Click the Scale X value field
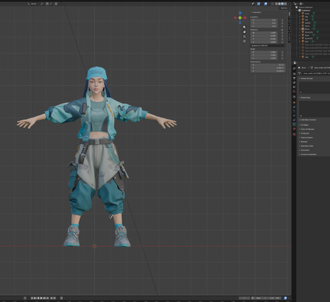The image size is (330, 302). tap(264, 52)
